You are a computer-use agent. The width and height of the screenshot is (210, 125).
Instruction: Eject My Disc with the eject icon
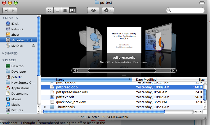click(x=33, y=45)
